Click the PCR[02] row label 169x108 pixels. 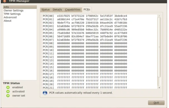click(x=48, y=23)
